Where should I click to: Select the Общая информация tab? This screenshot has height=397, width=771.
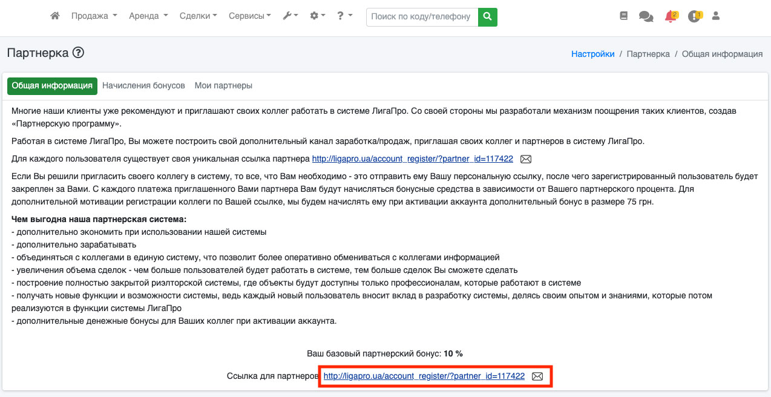click(x=52, y=85)
